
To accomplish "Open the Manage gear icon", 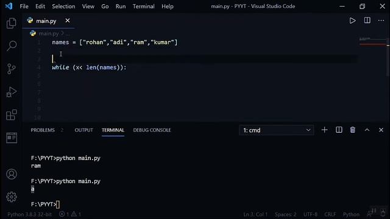I will [x=12, y=197].
